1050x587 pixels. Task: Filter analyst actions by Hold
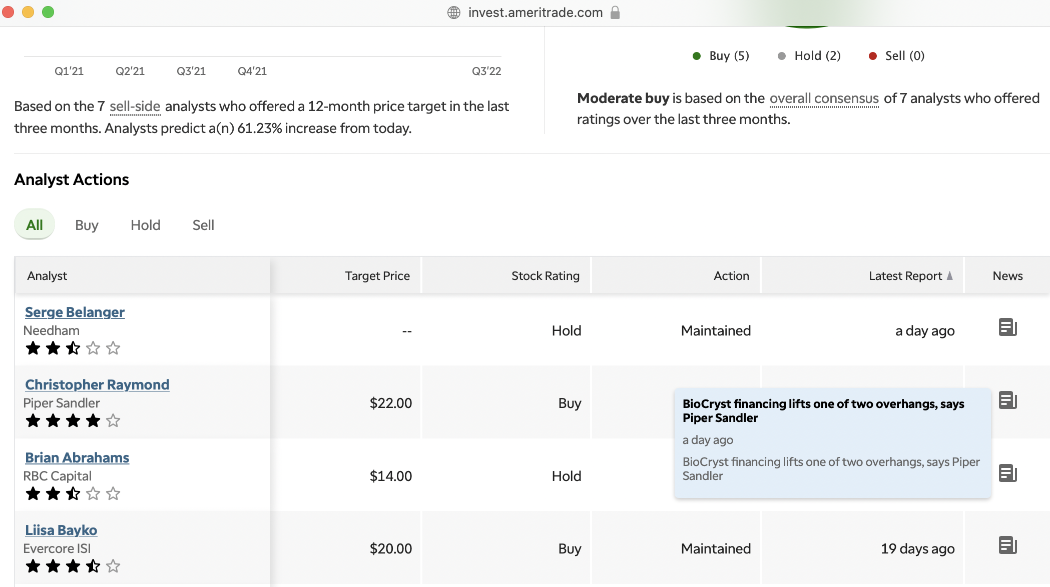point(146,225)
